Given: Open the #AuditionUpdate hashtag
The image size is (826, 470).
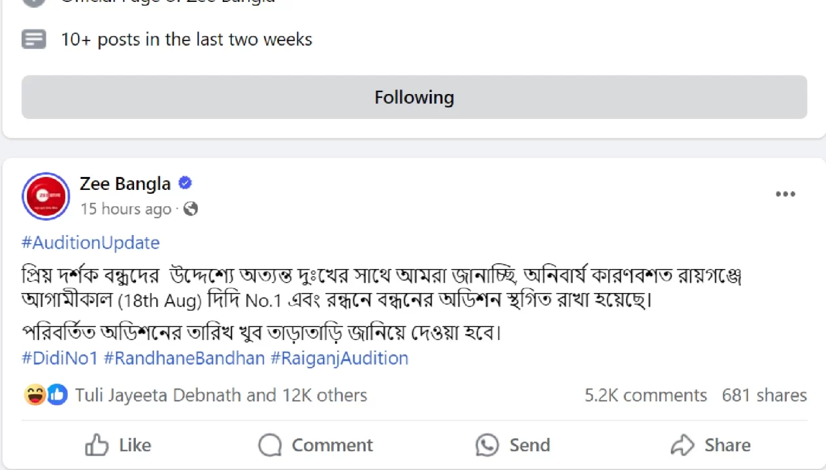Looking at the screenshot, I should (x=91, y=243).
